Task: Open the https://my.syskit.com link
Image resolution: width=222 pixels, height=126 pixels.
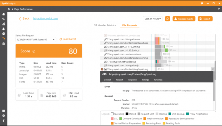Action: click(45, 18)
